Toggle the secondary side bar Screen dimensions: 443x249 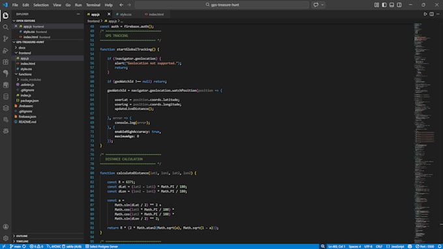point(399,5)
